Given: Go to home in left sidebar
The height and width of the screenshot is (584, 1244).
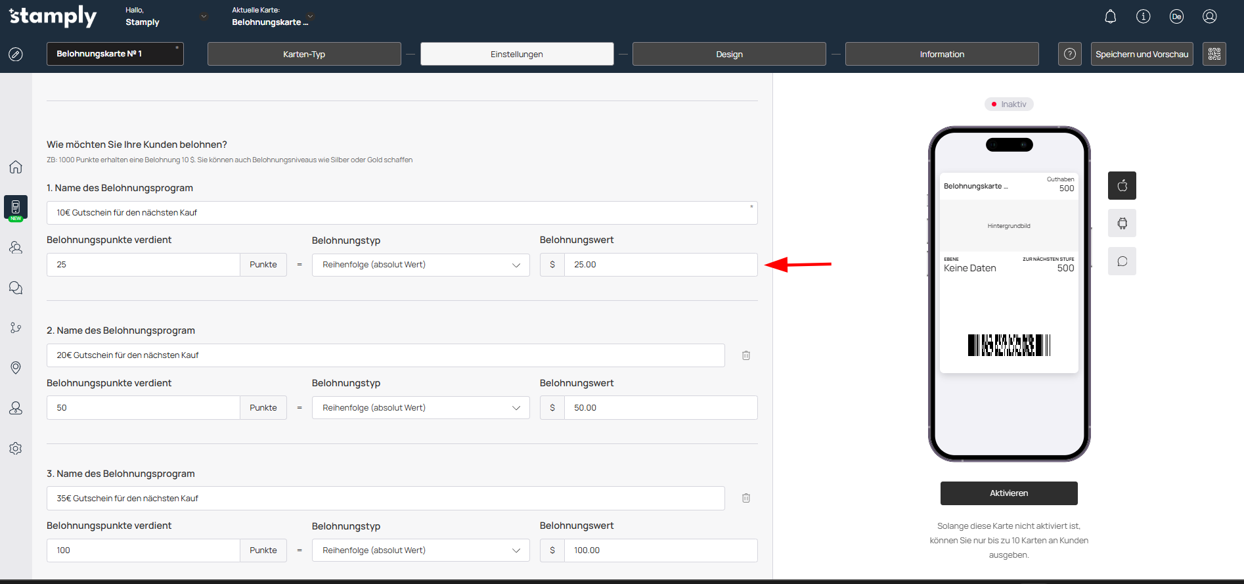Looking at the screenshot, I should pyautogui.click(x=16, y=167).
